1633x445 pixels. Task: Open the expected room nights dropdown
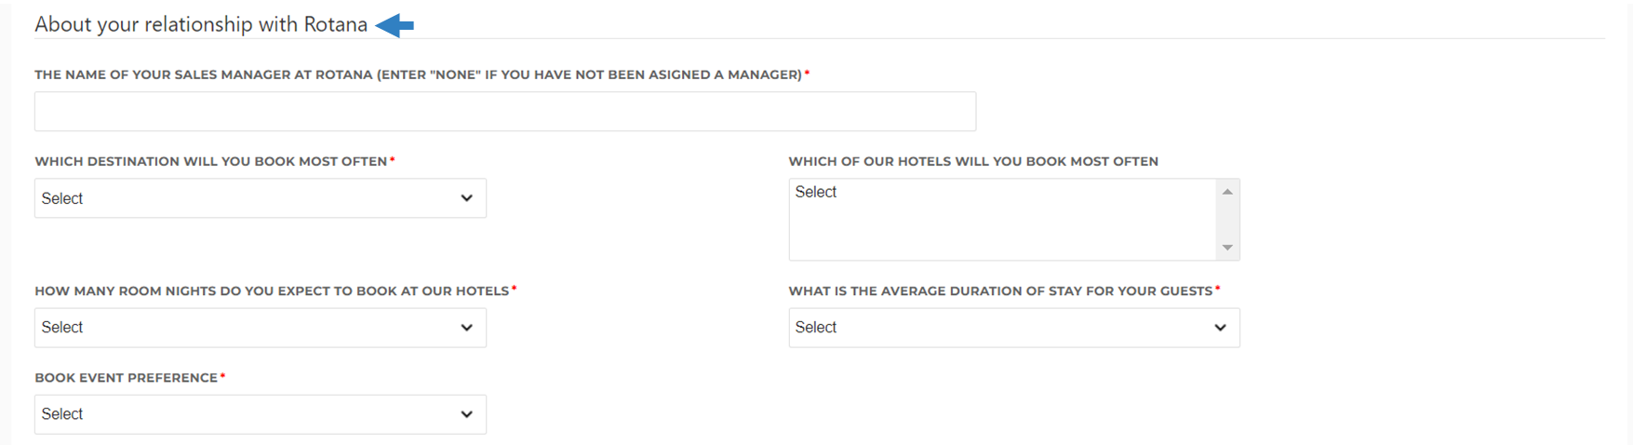261,328
